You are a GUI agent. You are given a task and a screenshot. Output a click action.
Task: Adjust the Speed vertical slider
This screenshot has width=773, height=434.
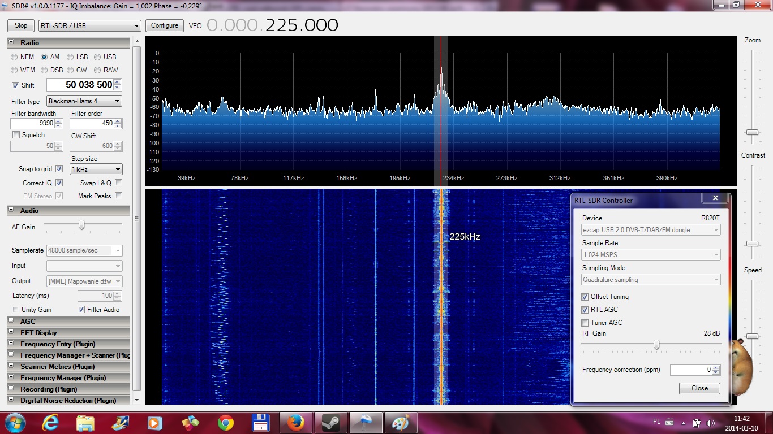(x=752, y=336)
